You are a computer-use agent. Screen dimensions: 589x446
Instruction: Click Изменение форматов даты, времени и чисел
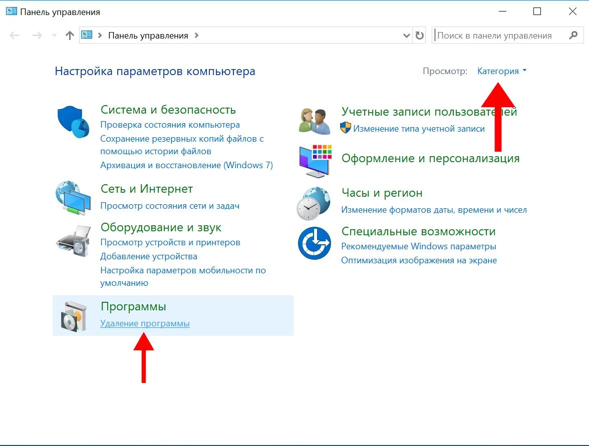pyautogui.click(x=434, y=210)
